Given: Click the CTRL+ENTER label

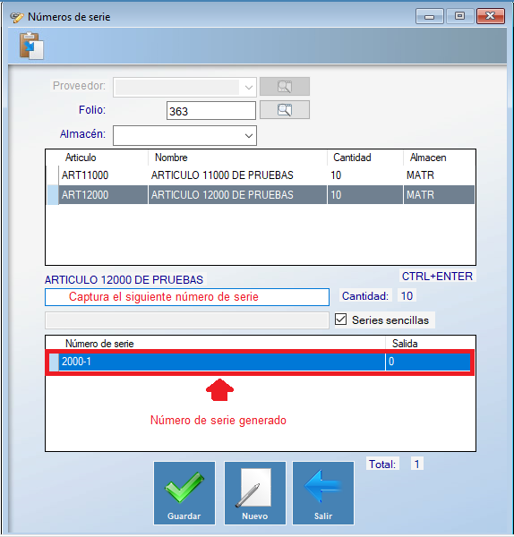Looking at the screenshot, I should pos(437,276).
